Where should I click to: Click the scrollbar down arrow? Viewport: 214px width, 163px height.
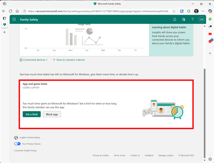(204, 160)
